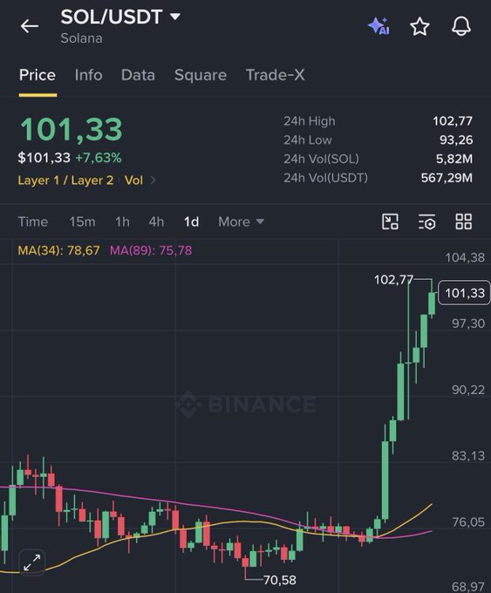Tap the large 101,33 price value
The height and width of the screenshot is (593, 491).
point(72,130)
